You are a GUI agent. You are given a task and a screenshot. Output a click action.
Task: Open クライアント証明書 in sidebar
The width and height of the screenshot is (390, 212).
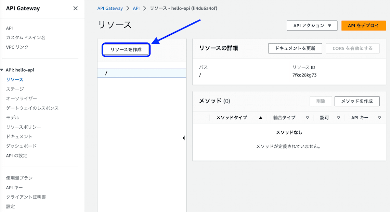(26, 197)
